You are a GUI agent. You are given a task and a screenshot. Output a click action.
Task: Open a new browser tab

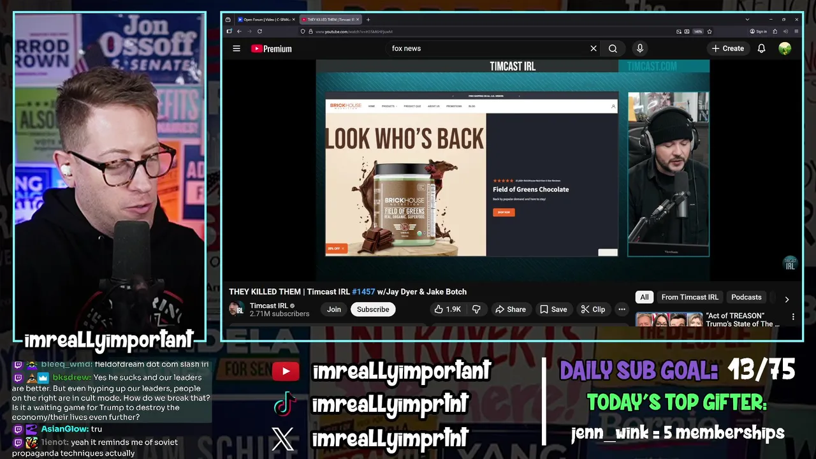point(368,20)
